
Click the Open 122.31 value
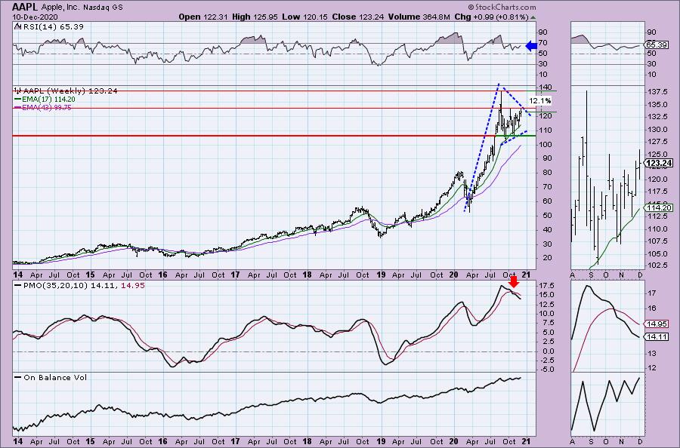(202, 17)
